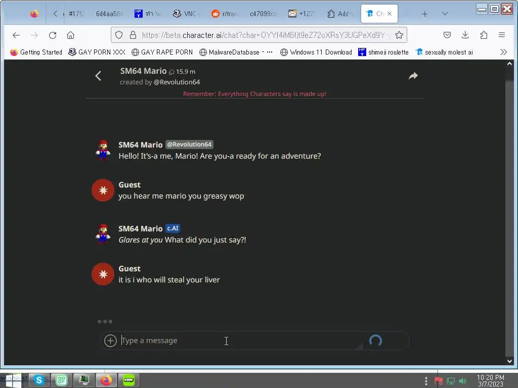Click the scrollbar up arrow
The width and height of the screenshot is (518, 388).
(x=509, y=64)
